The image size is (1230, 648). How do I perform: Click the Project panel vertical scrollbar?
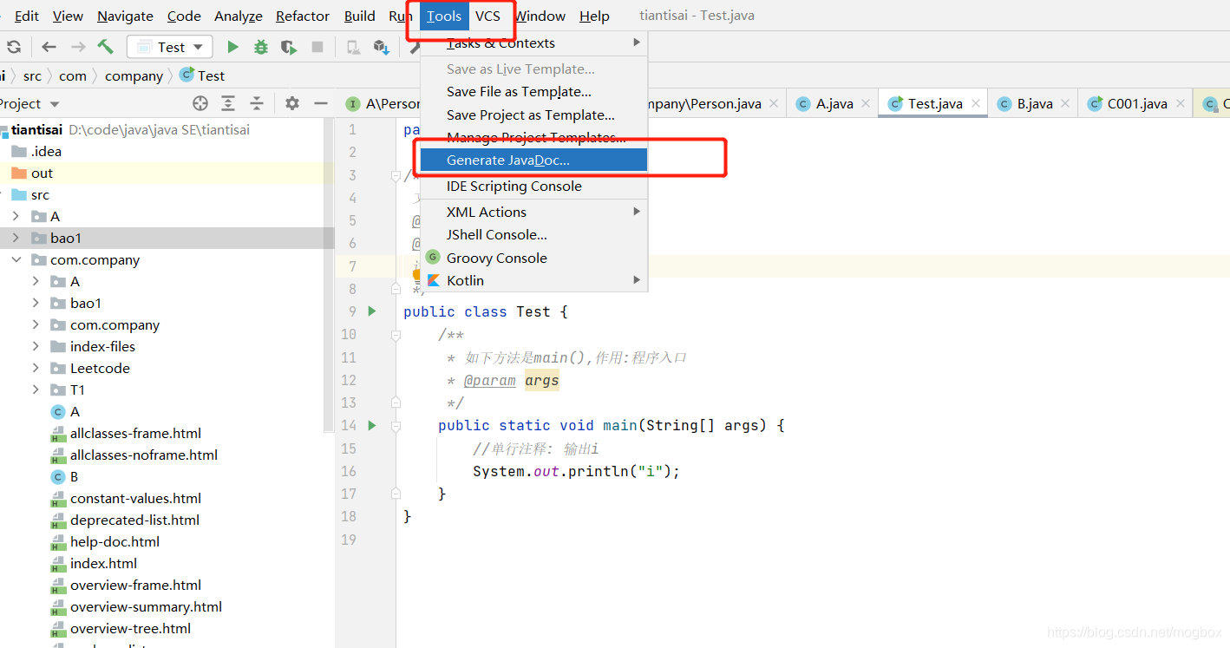(x=329, y=276)
